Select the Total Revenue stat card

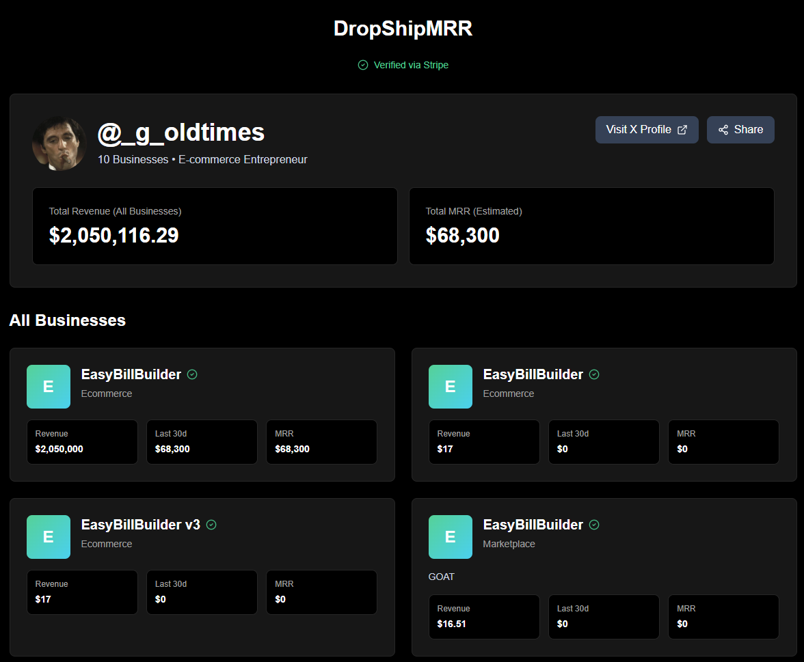(x=215, y=226)
